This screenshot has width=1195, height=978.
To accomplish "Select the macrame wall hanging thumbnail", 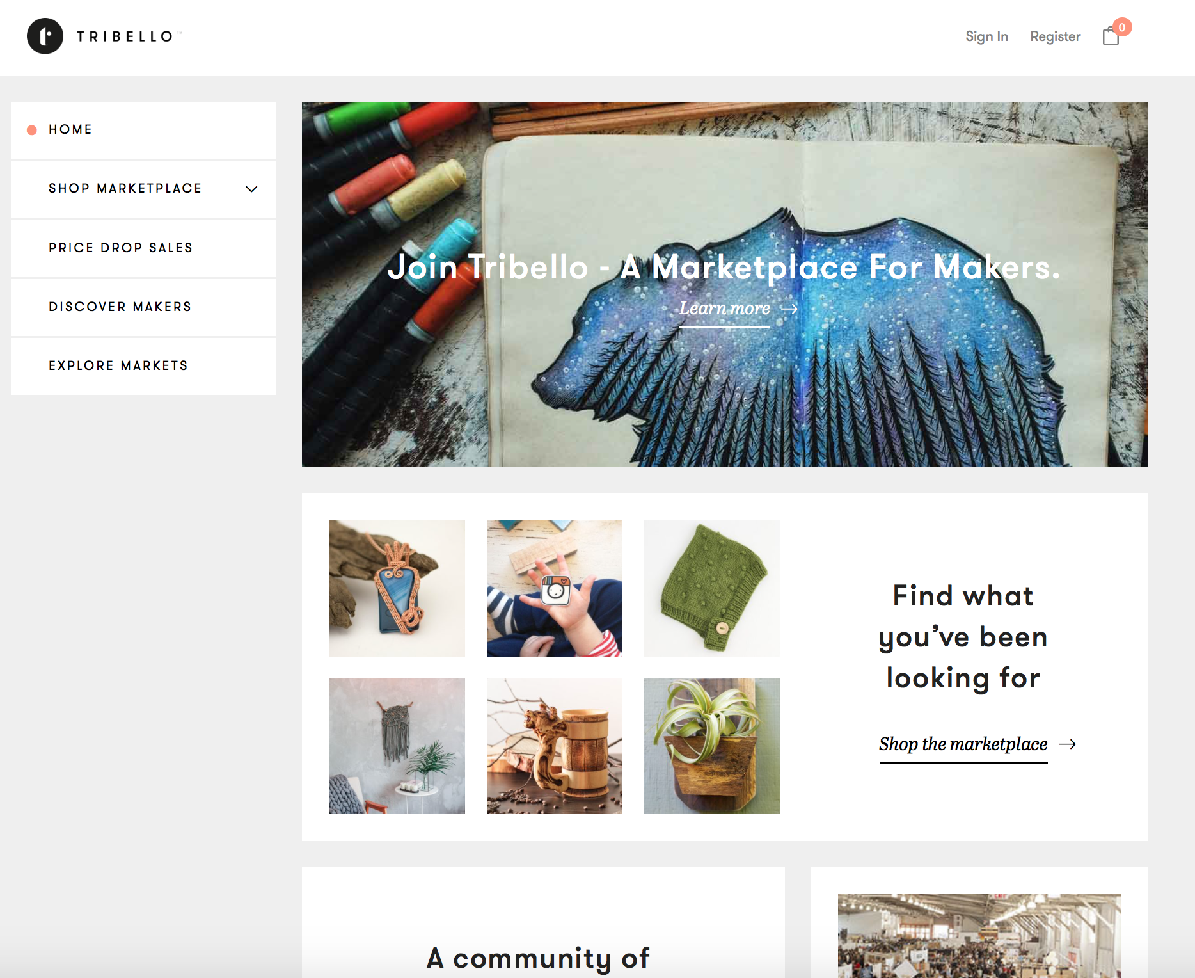I will [397, 746].
